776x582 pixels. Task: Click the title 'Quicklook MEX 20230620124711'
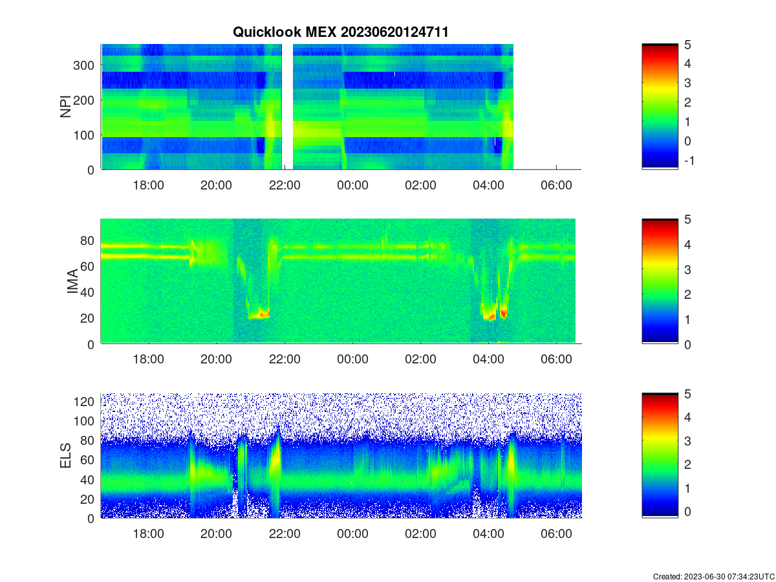[341, 32]
